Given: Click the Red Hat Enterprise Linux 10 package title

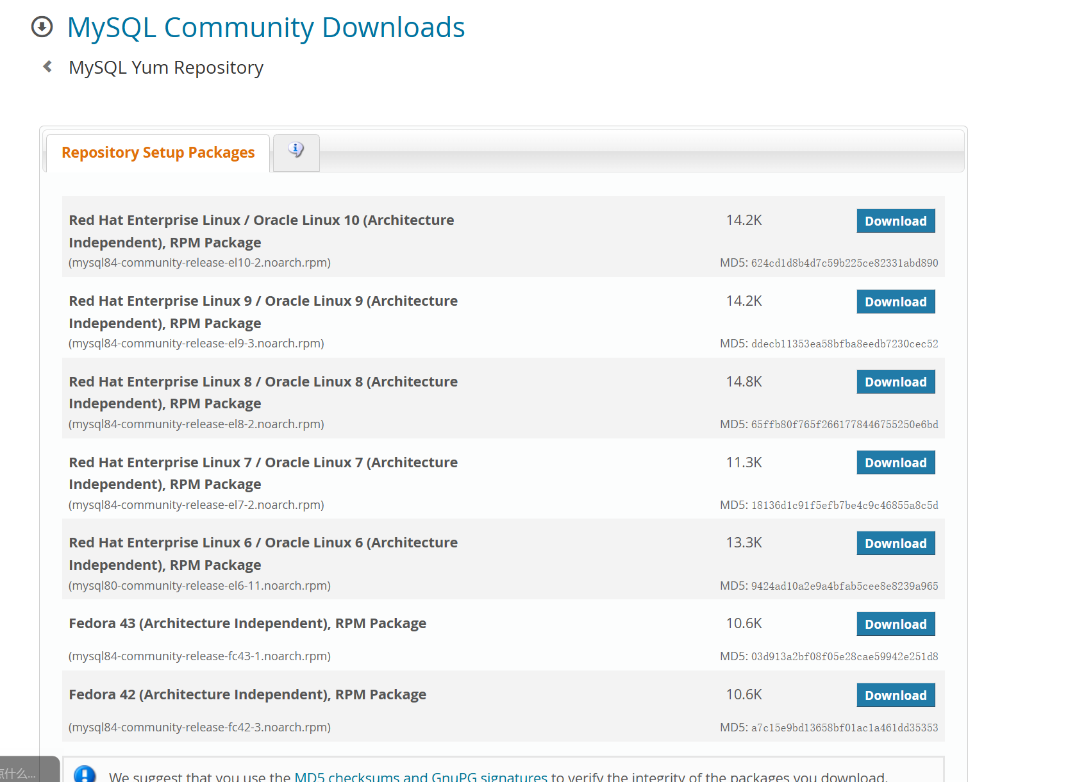Looking at the screenshot, I should pos(262,231).
